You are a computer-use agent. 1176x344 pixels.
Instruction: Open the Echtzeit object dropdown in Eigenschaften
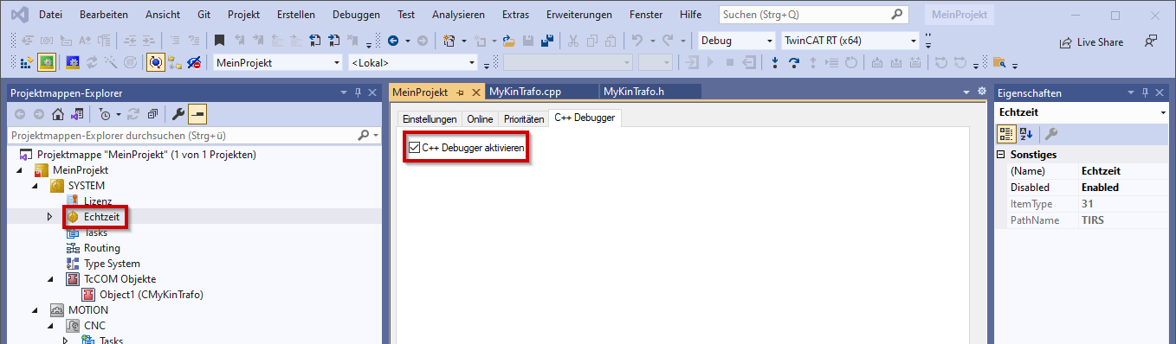coord(1163,112)
